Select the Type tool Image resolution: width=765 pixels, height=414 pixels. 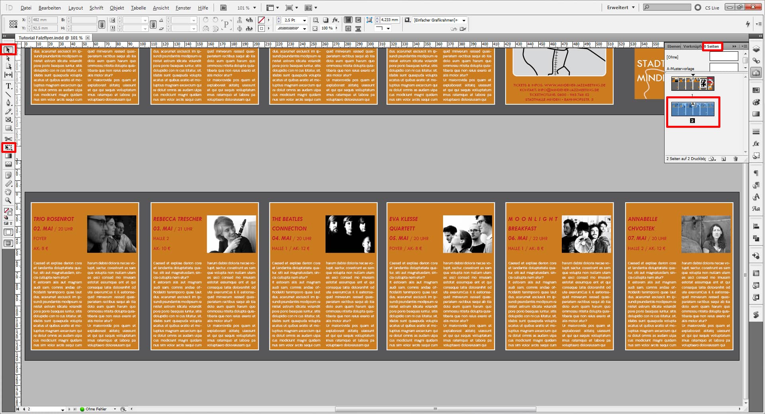pyautogui.click(x=8, y=86)
